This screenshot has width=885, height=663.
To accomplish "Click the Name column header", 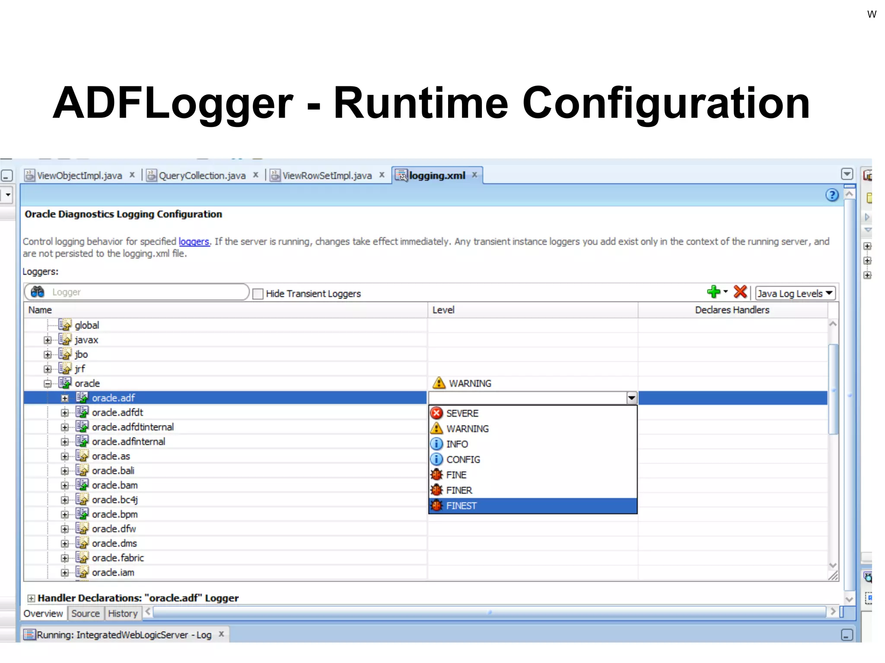I will tap(226, 310).
